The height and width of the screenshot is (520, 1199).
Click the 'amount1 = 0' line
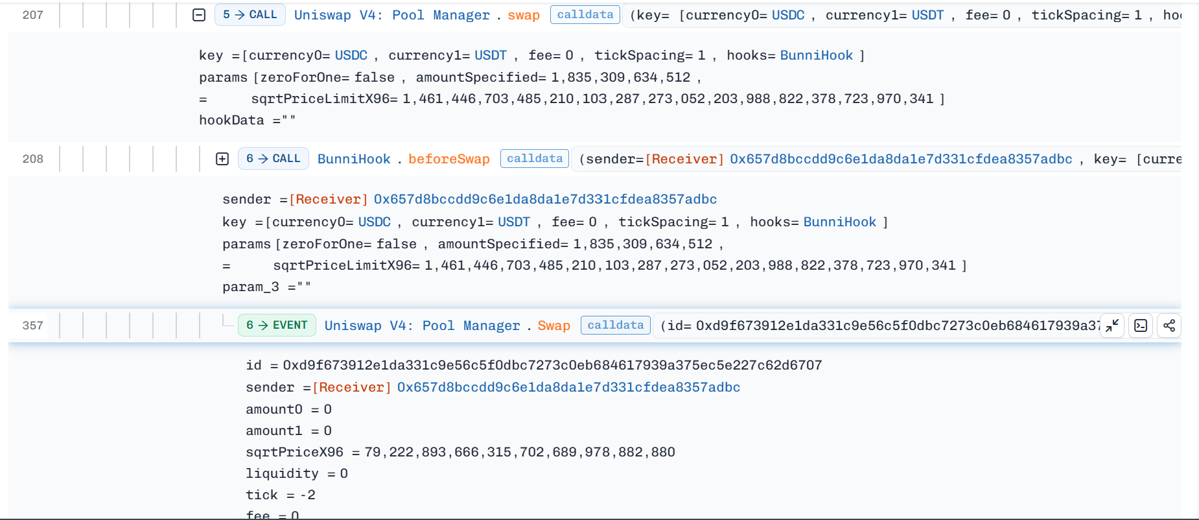click(289, 431)
